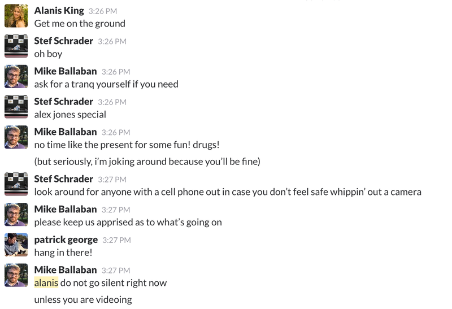
Task: Click the 3:26 PM timestamp on 'alex jones special'
Action: (112, 102)
